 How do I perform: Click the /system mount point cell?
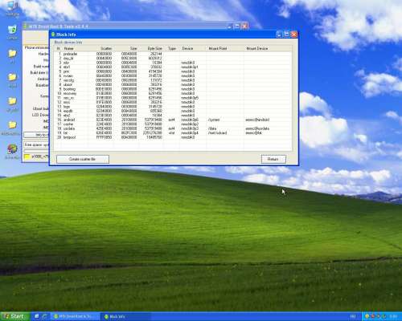click(x=214, y=120)
